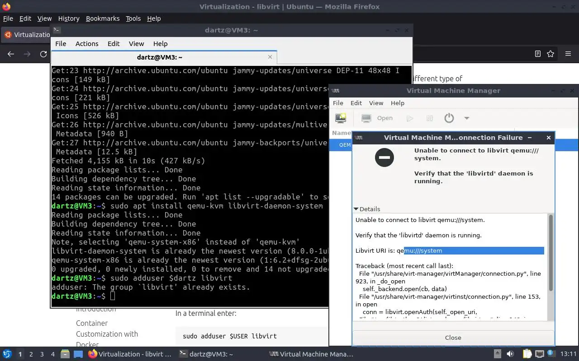Minimize the Connection Failure dialog
579x361 pixels.
pos(530,138)
